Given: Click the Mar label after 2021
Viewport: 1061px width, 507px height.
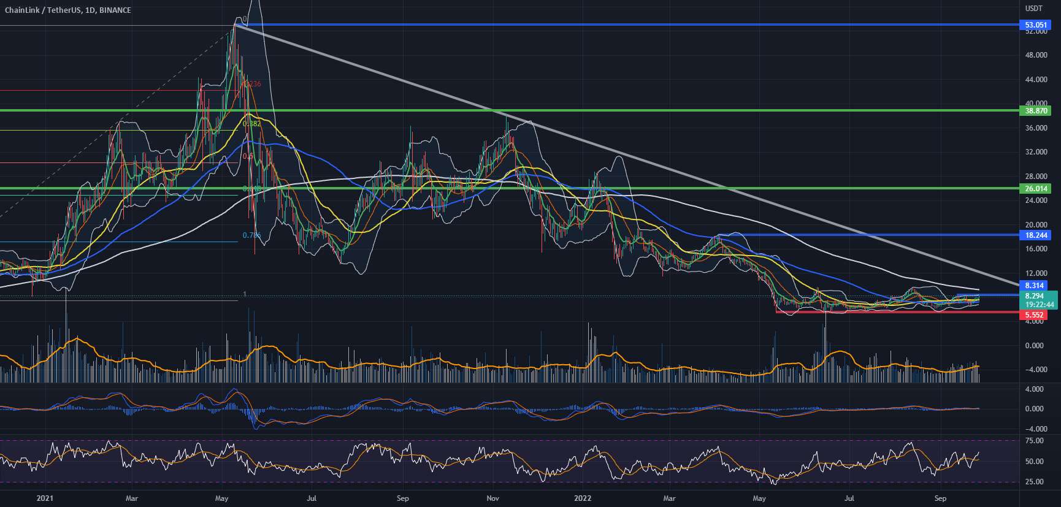Looking at the screenshot, I should 132,498.
